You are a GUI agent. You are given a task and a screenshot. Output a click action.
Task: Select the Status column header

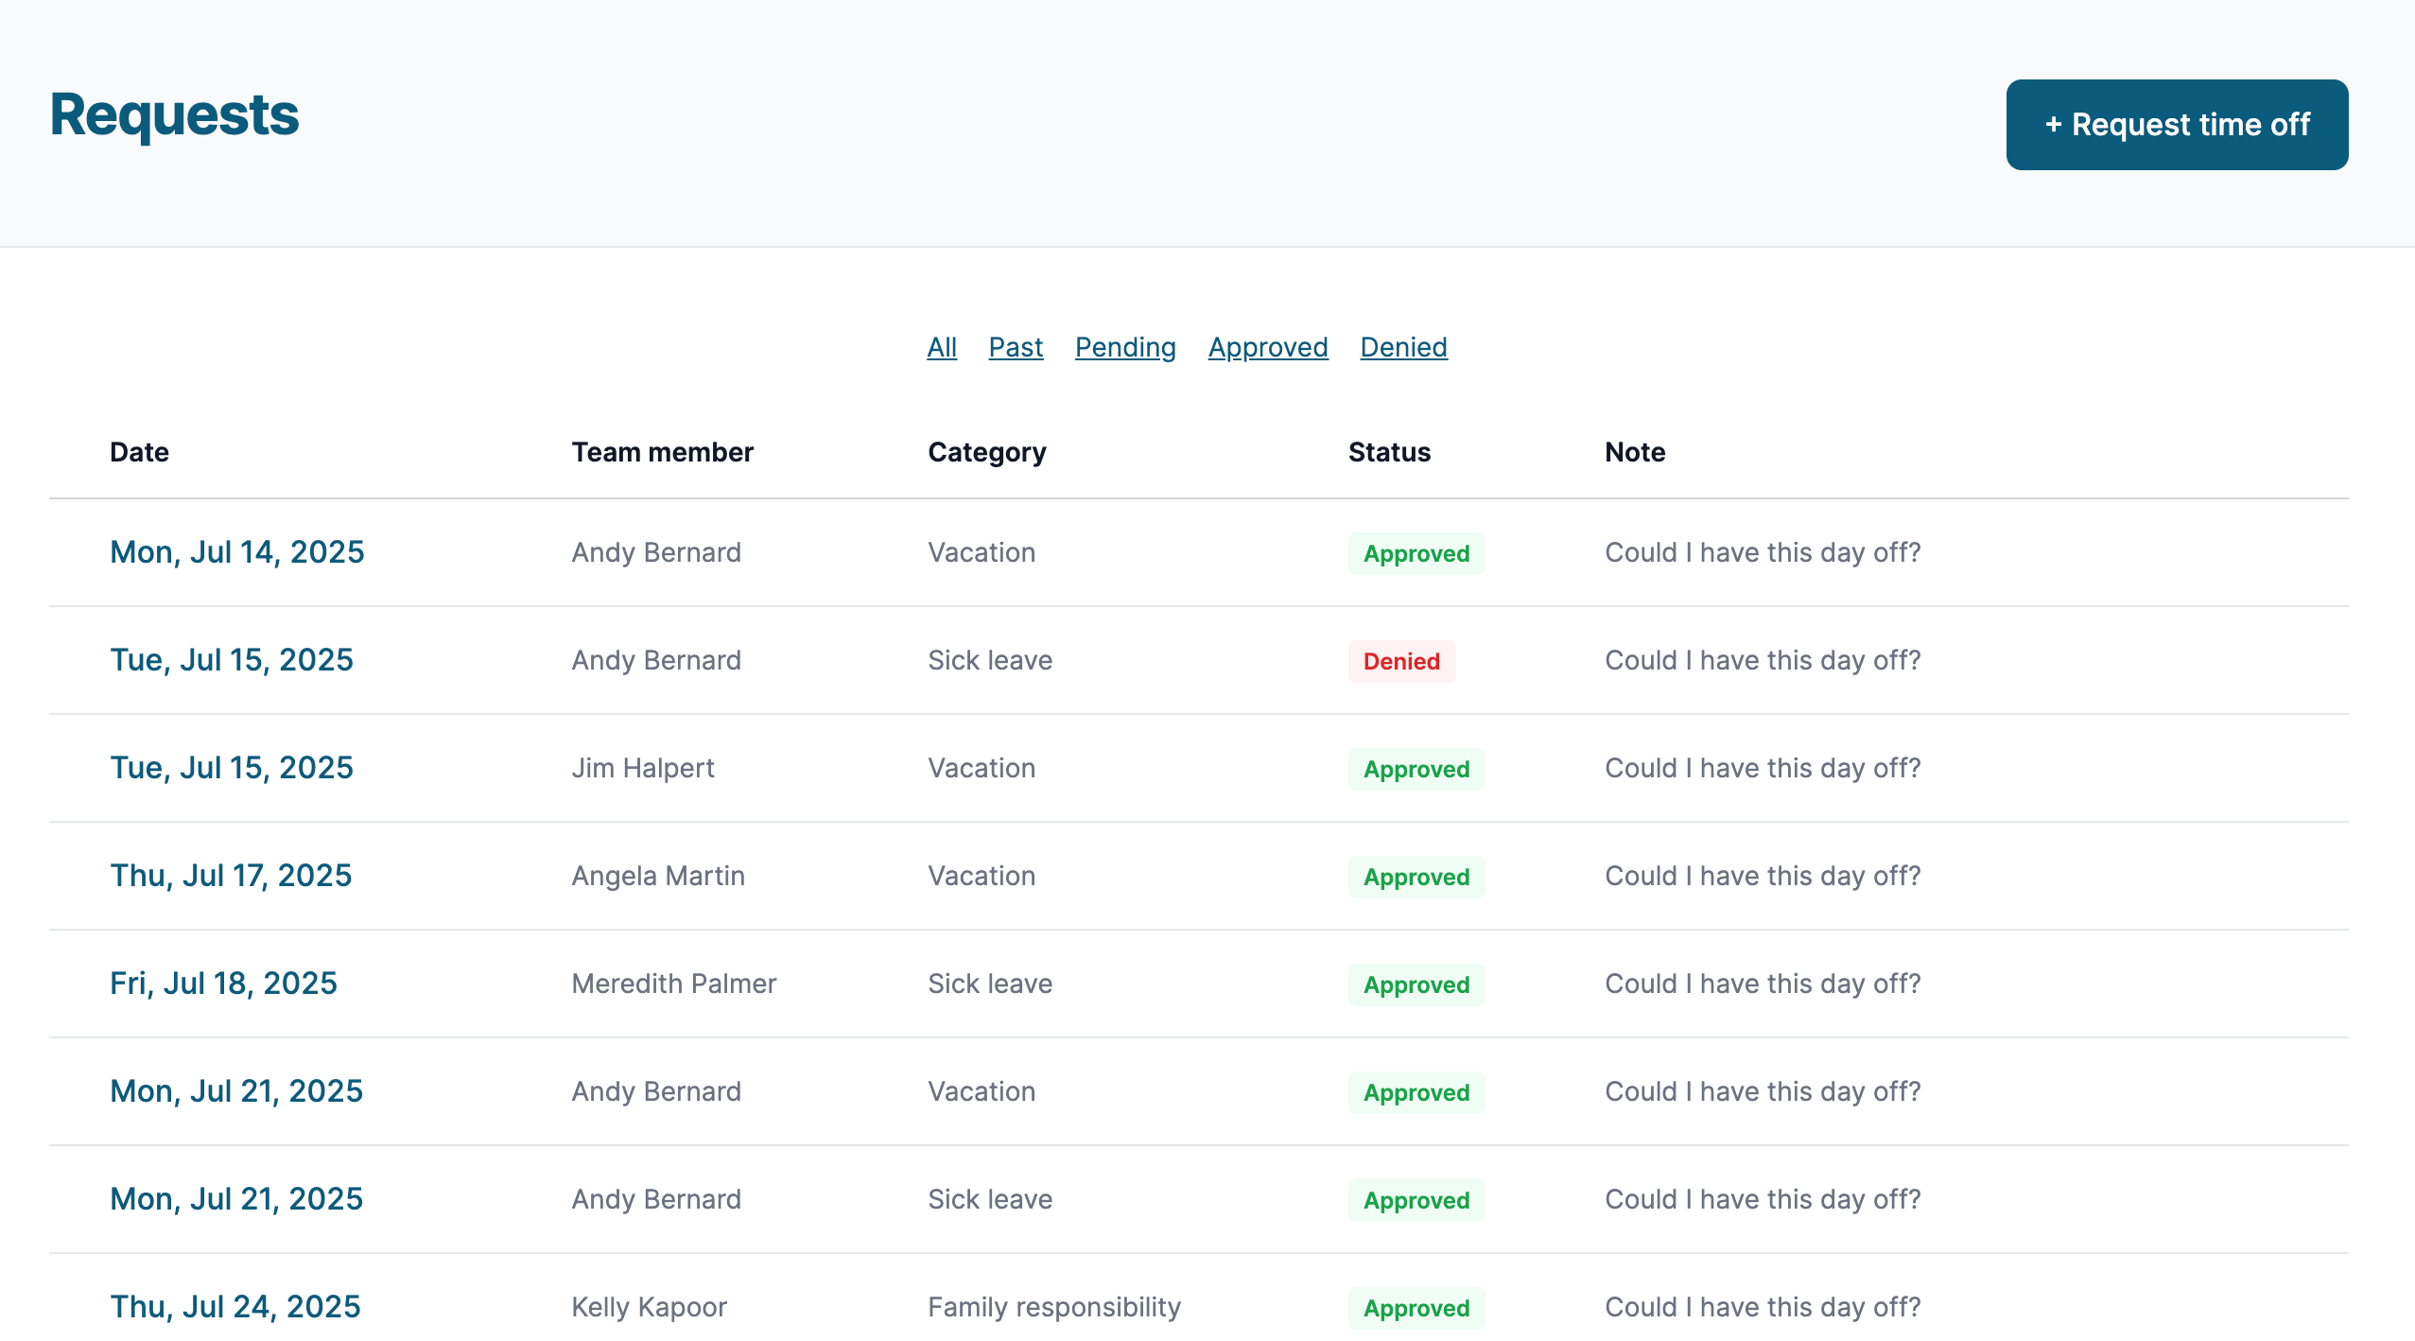1388,452
